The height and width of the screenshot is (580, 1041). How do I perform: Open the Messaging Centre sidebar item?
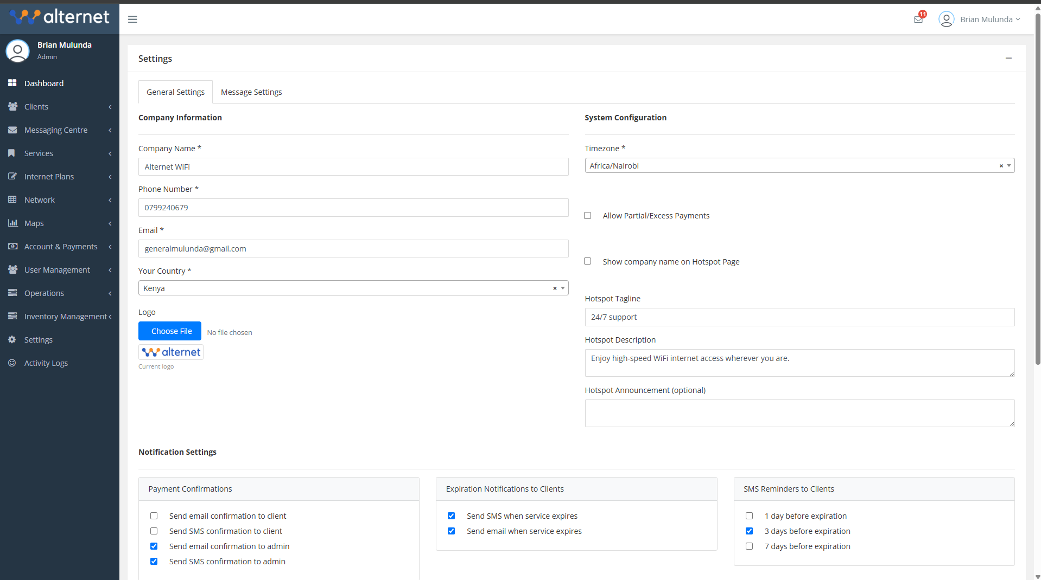[x=56, y=130]
